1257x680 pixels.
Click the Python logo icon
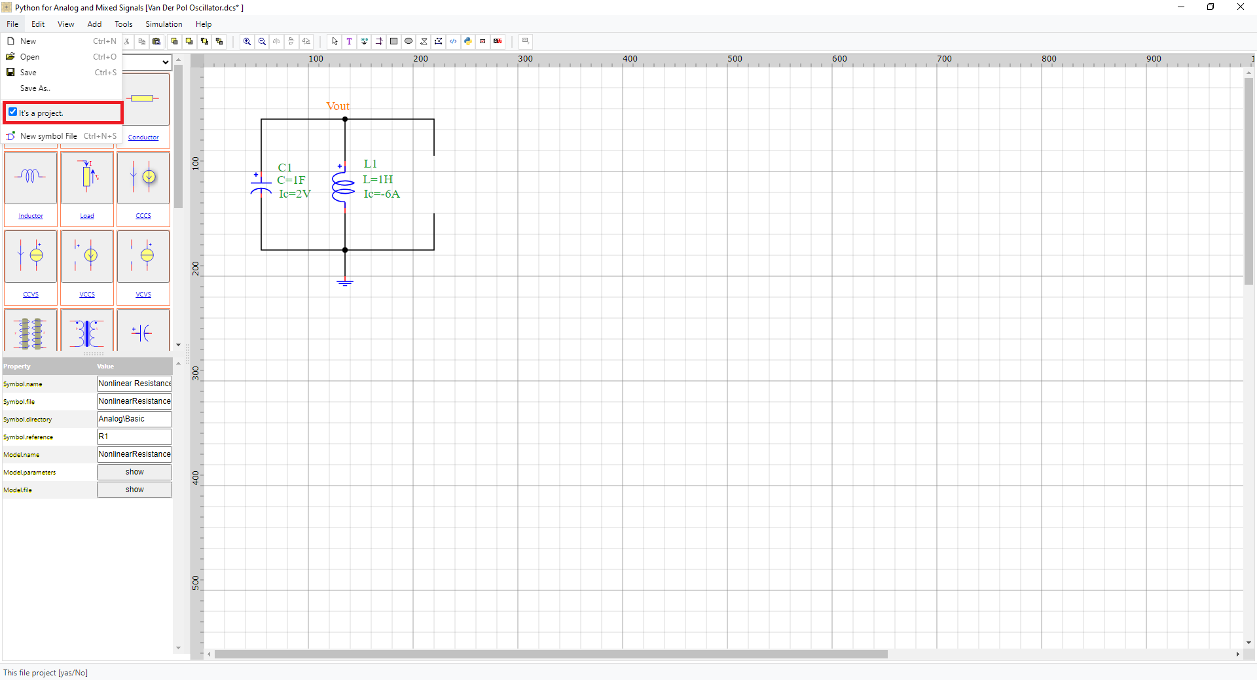(x=467, y=41)
